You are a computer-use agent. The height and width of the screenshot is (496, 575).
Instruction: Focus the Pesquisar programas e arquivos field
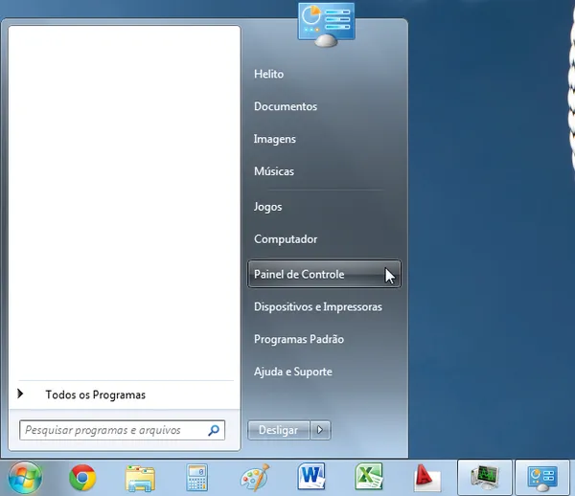122,430
